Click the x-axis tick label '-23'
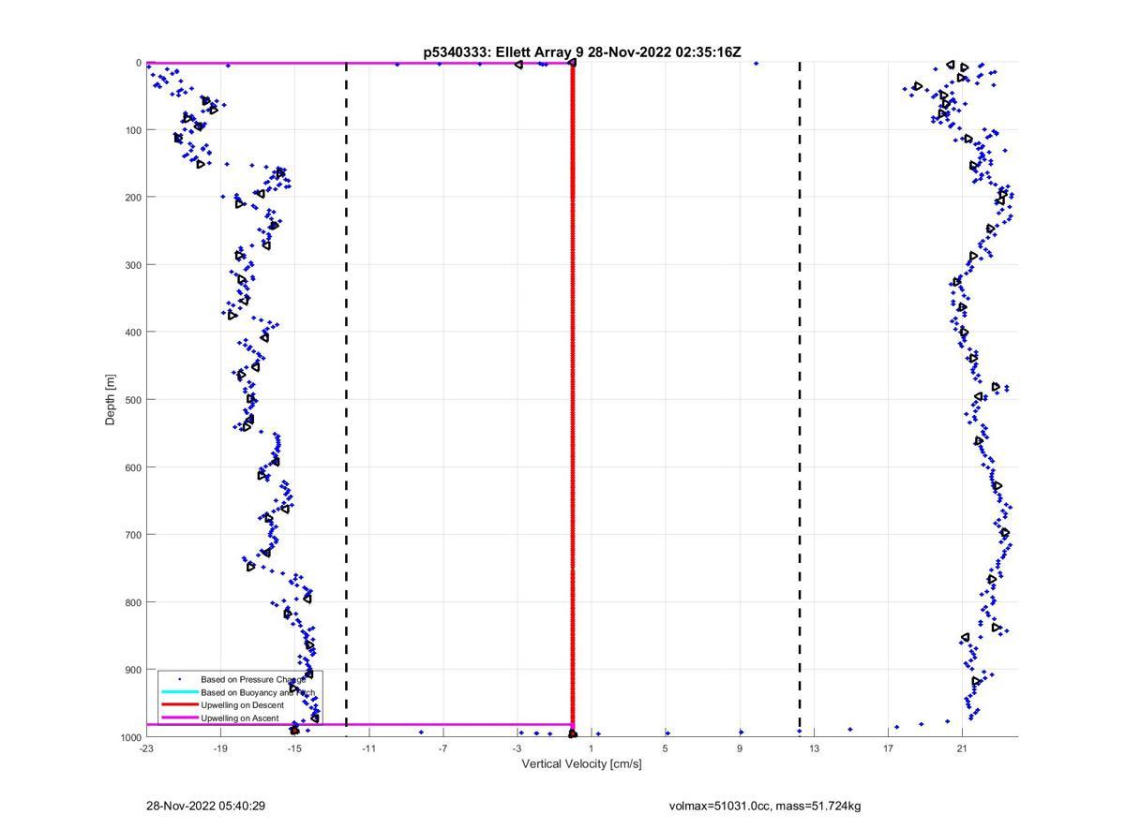1125x829 pixels. [146, 749]
